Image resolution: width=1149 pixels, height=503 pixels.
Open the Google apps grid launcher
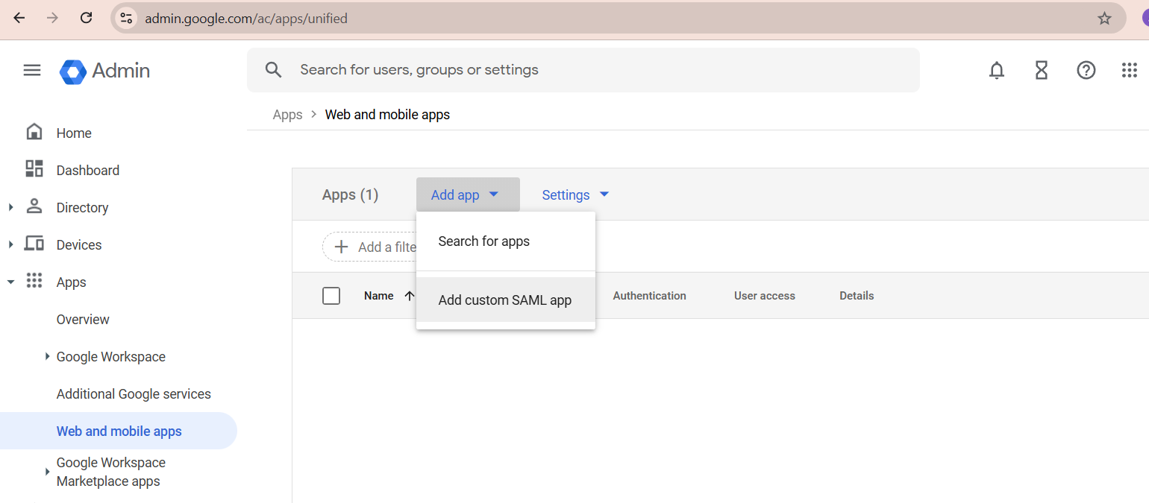coord(1129,70)
